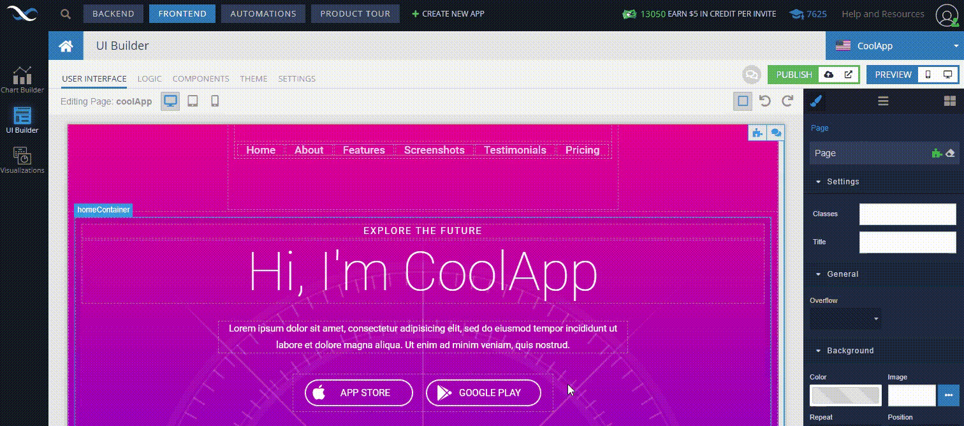The height and width of the screenshot is (426, 964).
Task: Open the AUTOMATIONS tab
Action: point(263,13)
